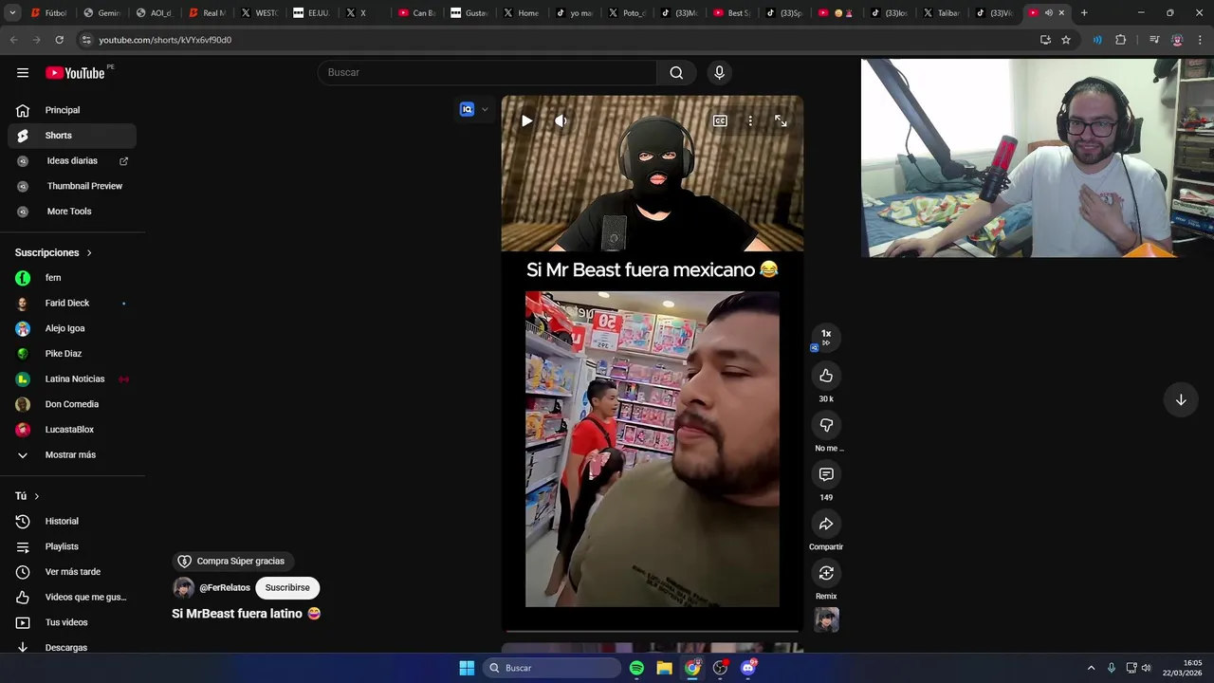Open More Tools in the sidebar
Screen dimensions: 1214x683
point(72,212)
